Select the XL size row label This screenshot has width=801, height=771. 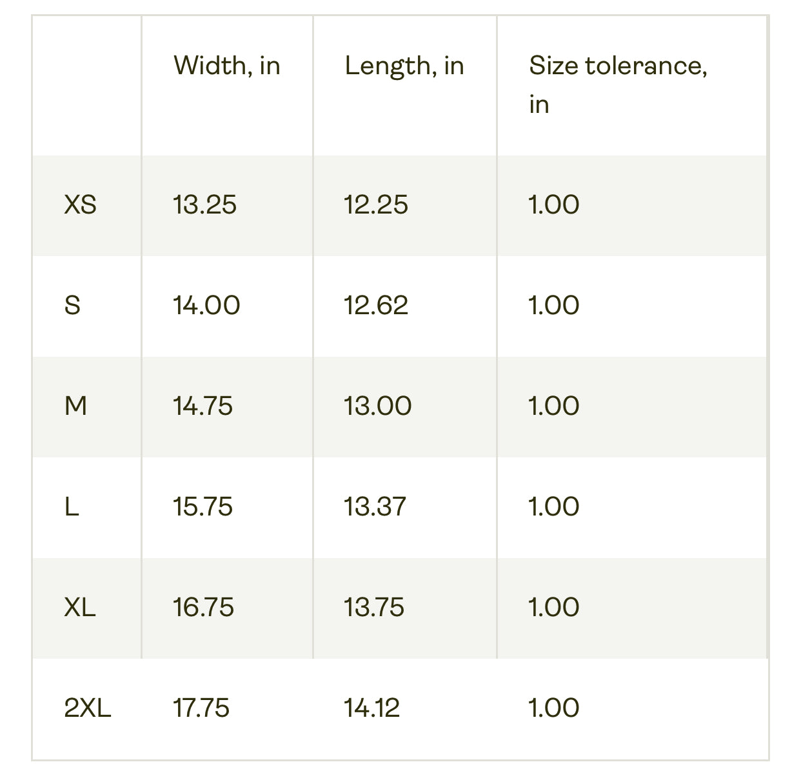80,607
